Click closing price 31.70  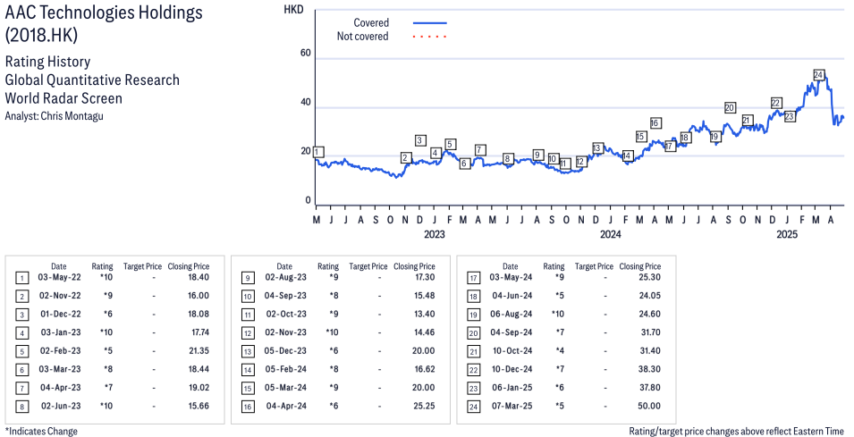click(650, 332)
